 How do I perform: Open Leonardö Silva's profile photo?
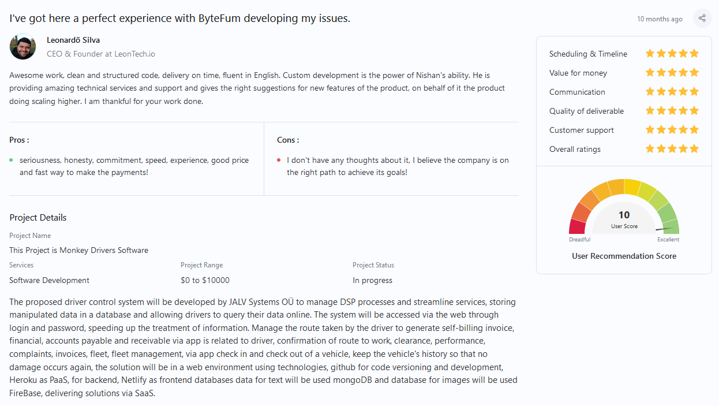[x=23, y=47]
